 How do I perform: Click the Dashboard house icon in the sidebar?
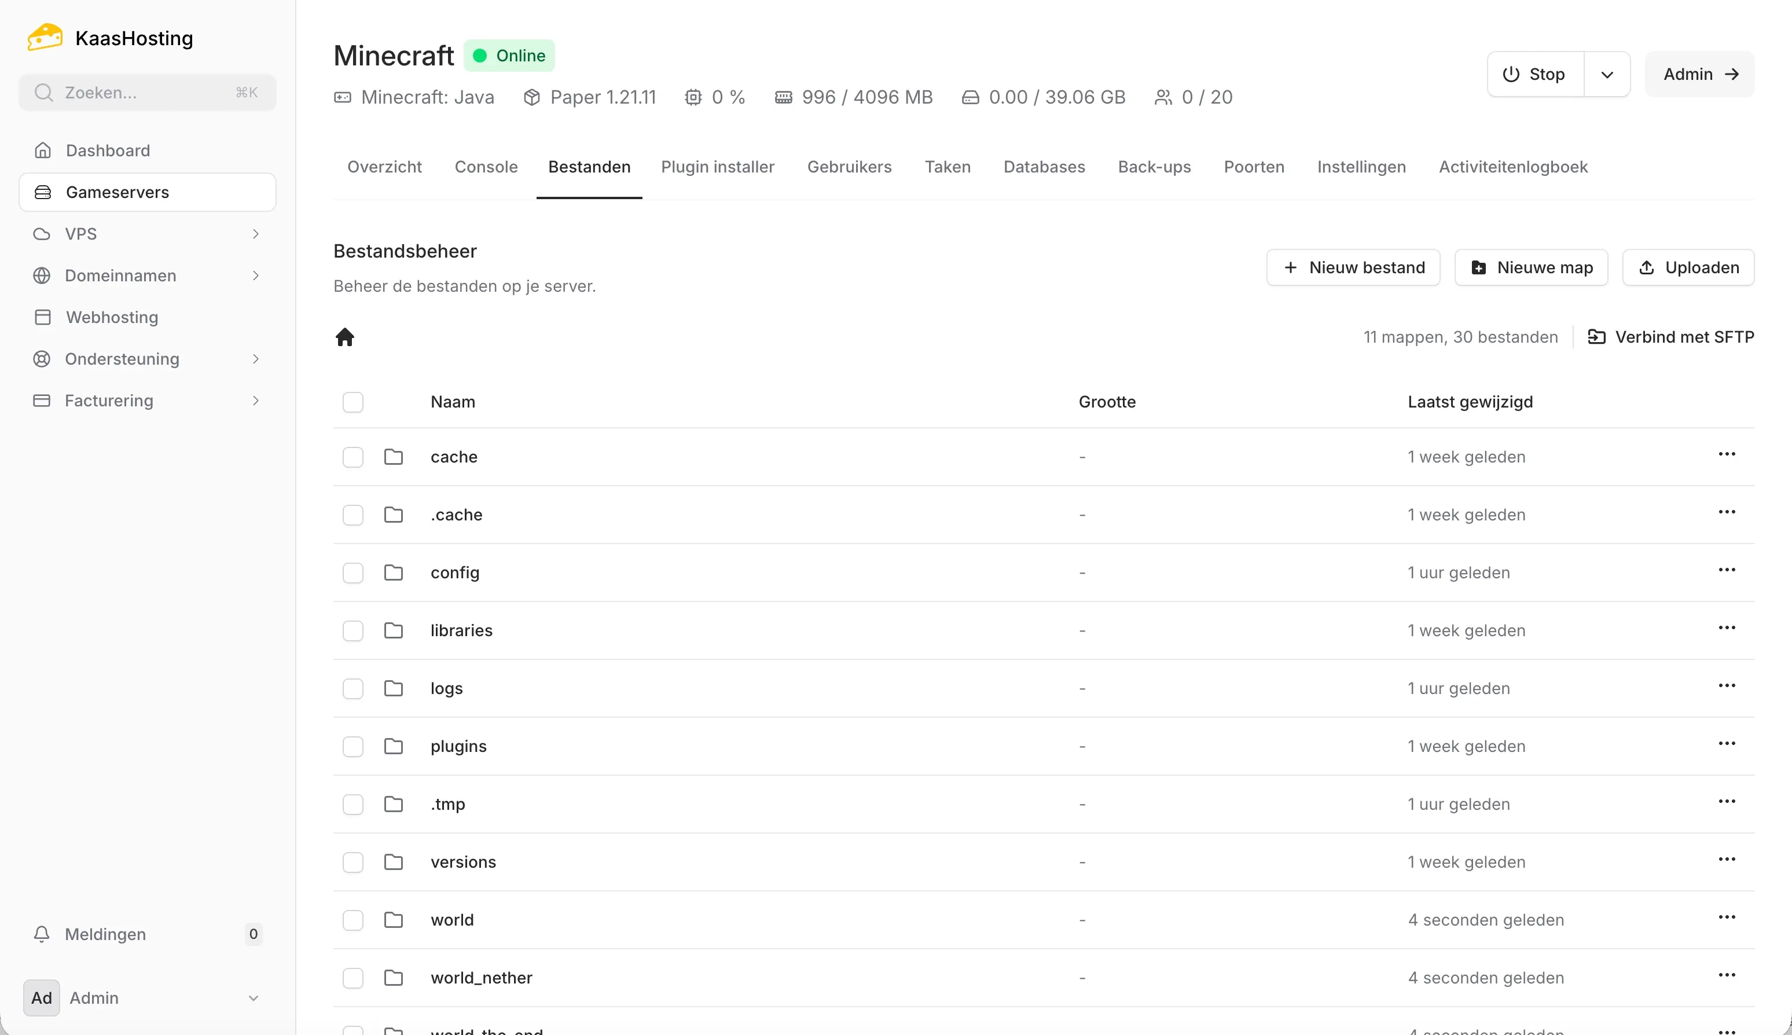tap(43, 151)
